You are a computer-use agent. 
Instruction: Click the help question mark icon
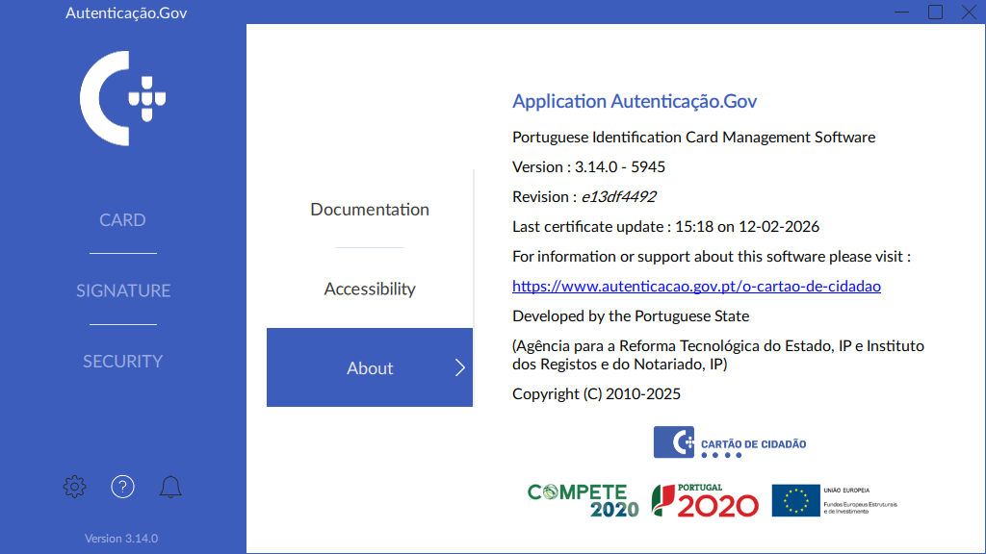(x=122, y=487)
